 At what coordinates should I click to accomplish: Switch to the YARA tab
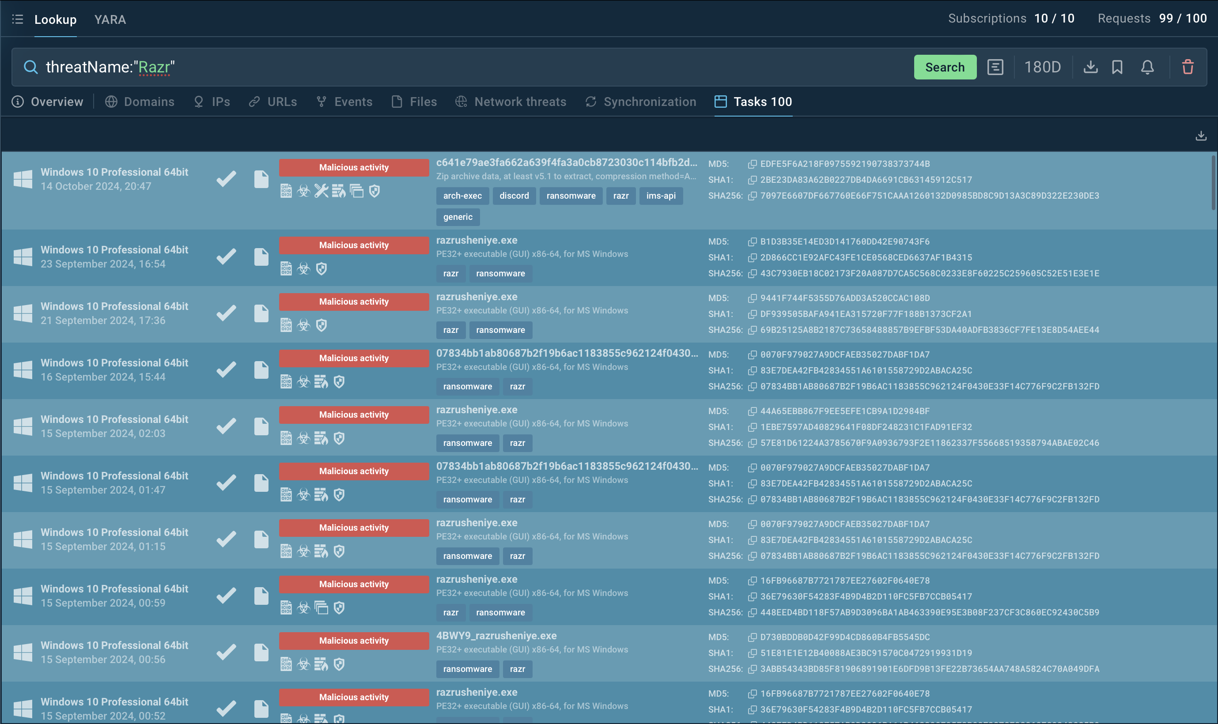click(x=110, y=19)
